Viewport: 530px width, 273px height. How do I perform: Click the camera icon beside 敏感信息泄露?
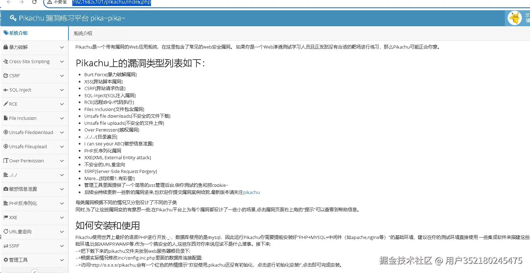click(x=6, y=189)
